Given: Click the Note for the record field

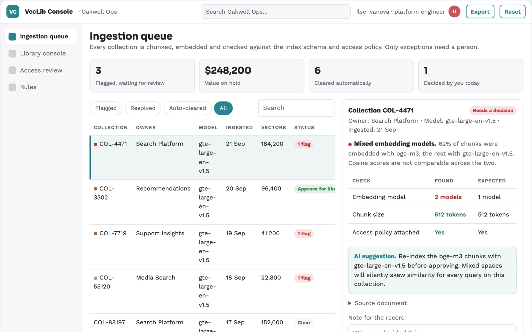Looking at the screenshot, I should click(x=432, y=328).
